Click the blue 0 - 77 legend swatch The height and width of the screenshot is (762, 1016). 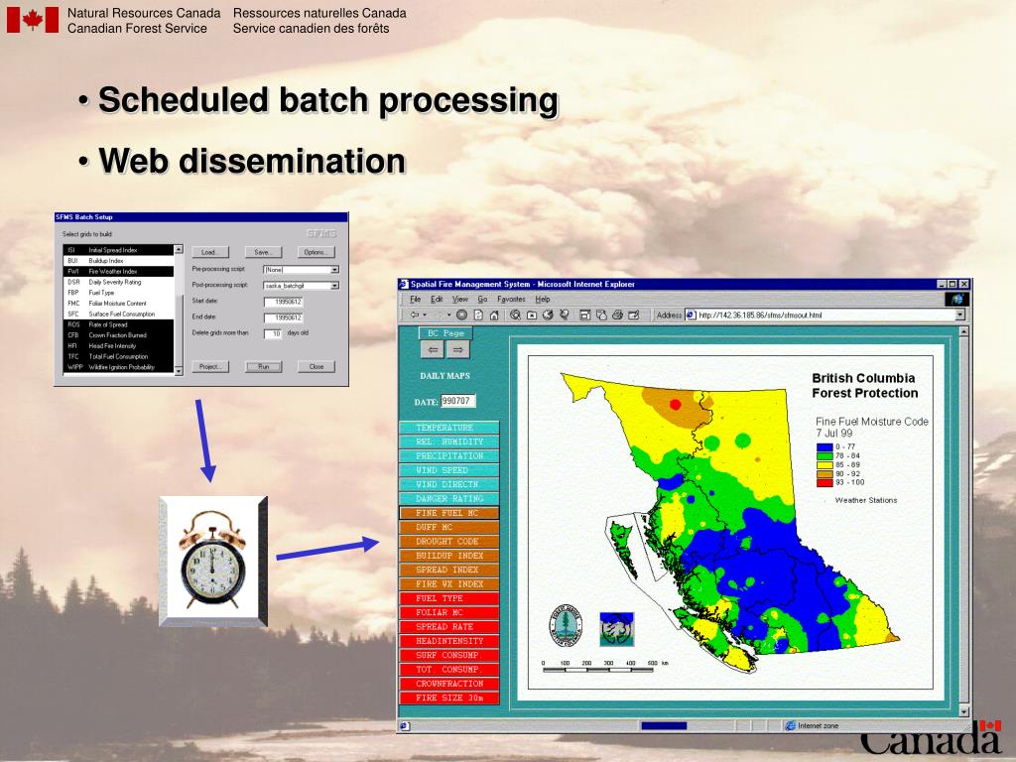pos(825,447)
